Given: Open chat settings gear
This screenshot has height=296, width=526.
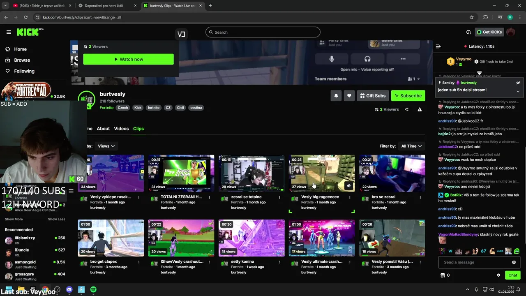Looking at the screenshot, I should (x=498, y=275).
